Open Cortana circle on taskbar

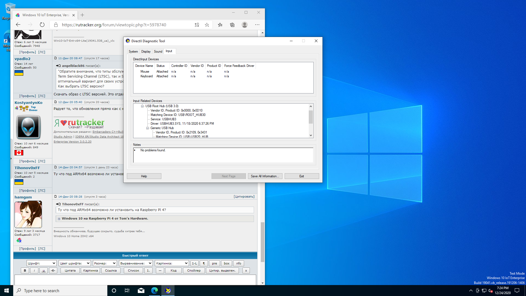[114, 291]
